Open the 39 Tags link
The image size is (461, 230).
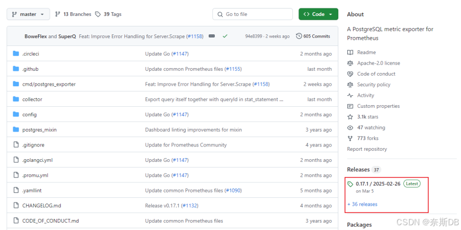pyautogui.click(x=108, y=14)
